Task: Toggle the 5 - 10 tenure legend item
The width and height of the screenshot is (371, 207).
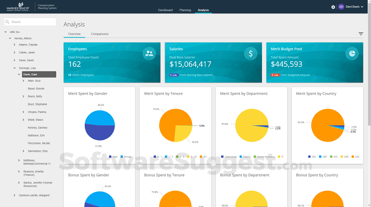Action: click(x=192, y=157)
